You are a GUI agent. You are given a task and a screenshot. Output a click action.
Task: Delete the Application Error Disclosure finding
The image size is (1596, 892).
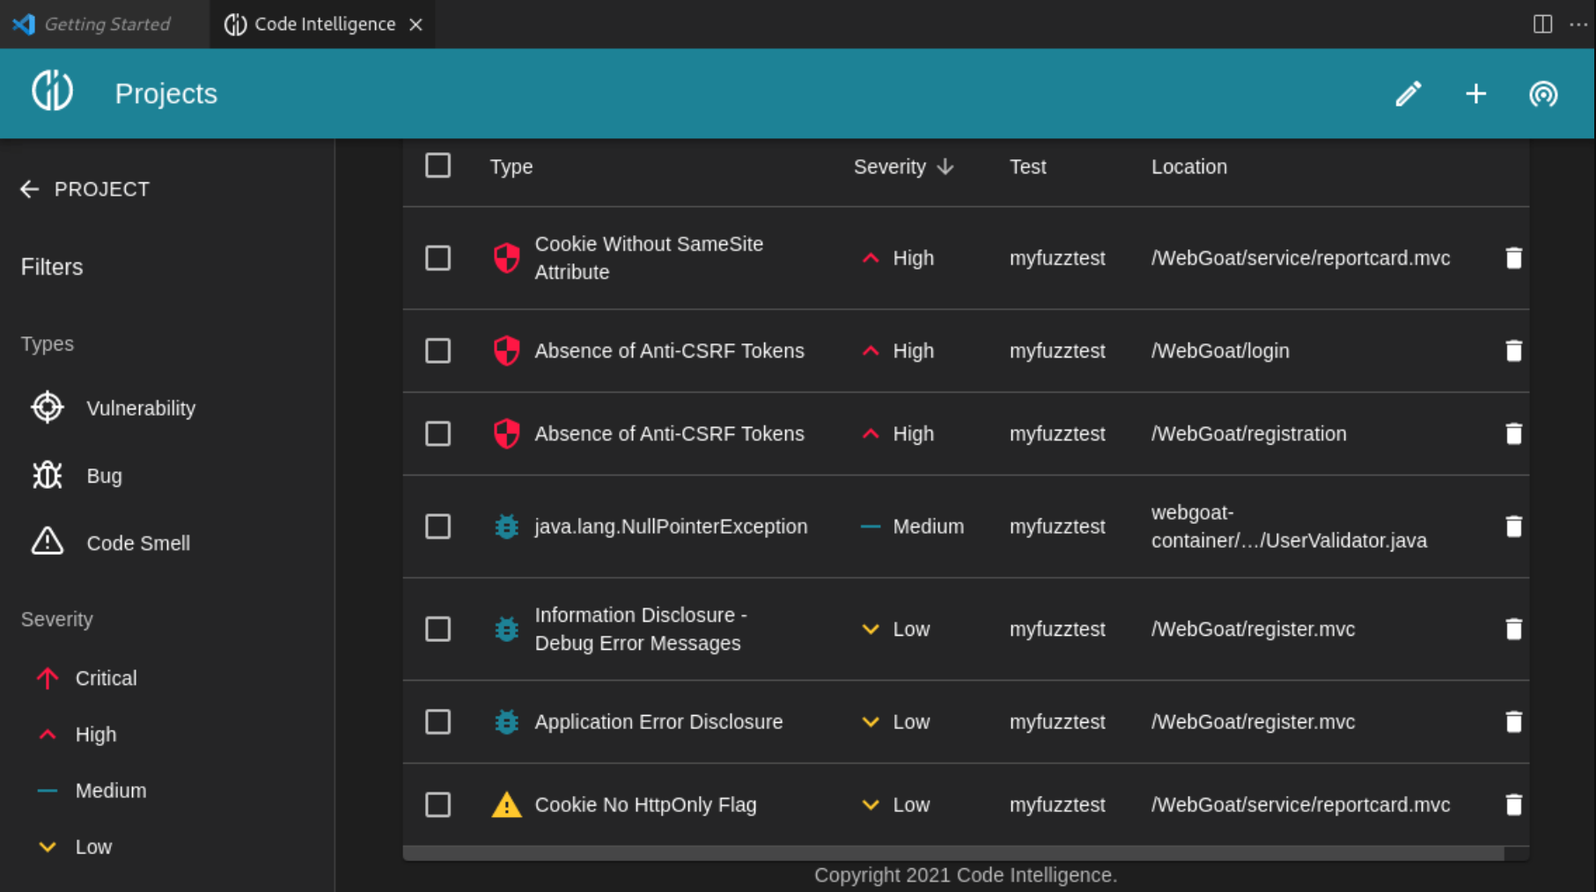(x=1513, y=722)
